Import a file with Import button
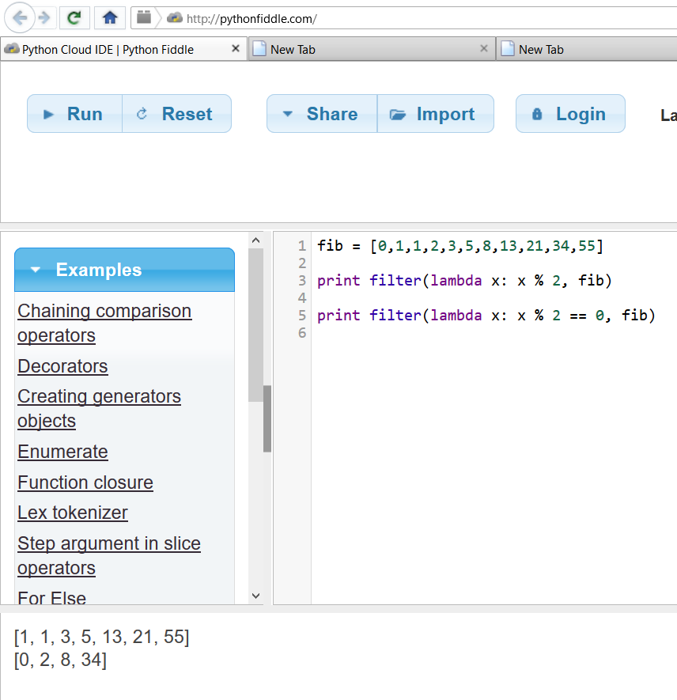 [436, 113]
